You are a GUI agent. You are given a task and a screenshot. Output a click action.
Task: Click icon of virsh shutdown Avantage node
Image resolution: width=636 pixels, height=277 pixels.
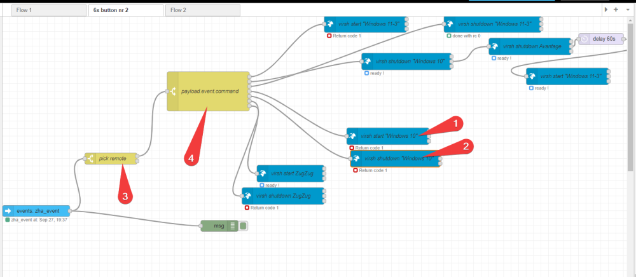coord(494,46)
